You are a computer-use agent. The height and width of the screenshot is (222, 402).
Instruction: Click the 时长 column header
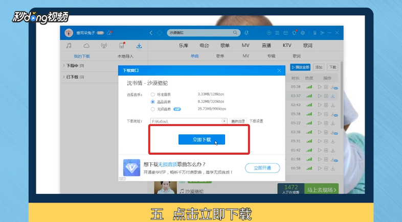295,78
